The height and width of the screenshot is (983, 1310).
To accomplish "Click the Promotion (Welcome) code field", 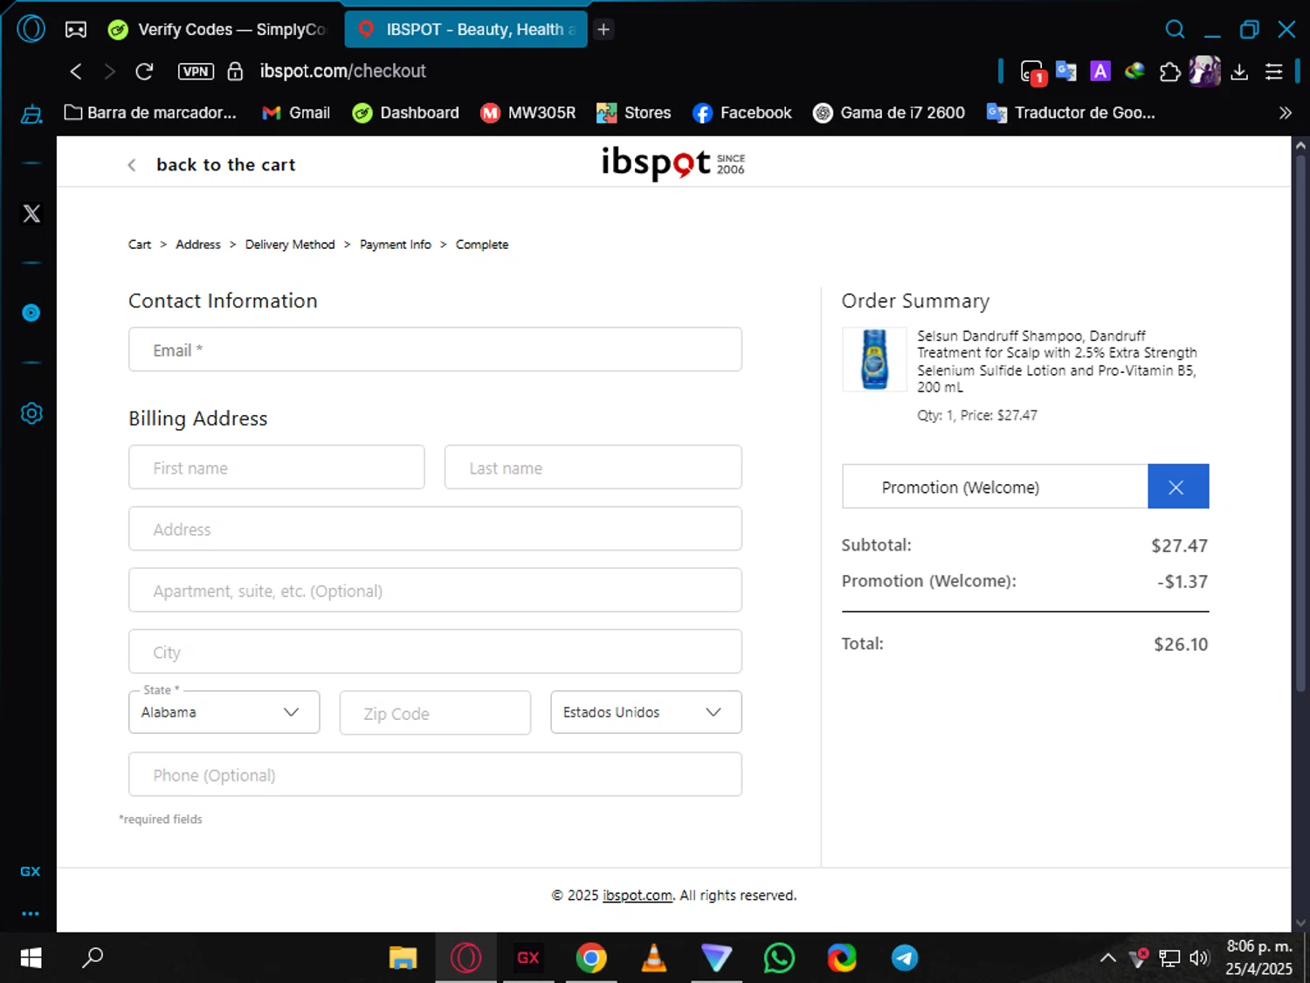I will pyautogui.click(x=995, y=487).
